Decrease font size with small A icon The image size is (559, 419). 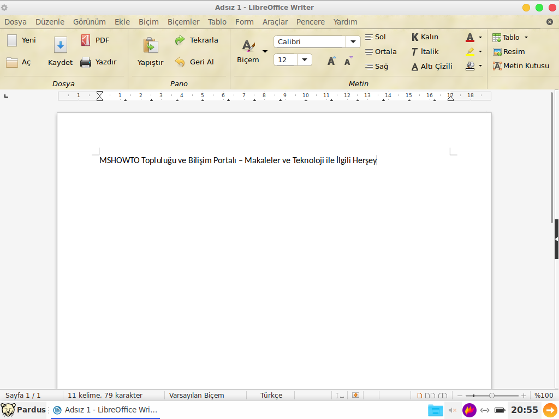(348, 61)
